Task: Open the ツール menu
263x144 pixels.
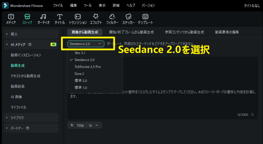Action: pos(88,6)
